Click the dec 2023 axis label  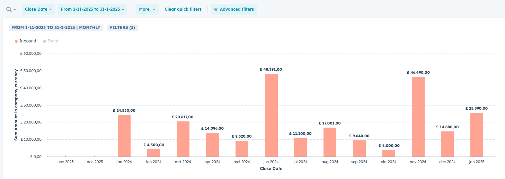point(95,162)
